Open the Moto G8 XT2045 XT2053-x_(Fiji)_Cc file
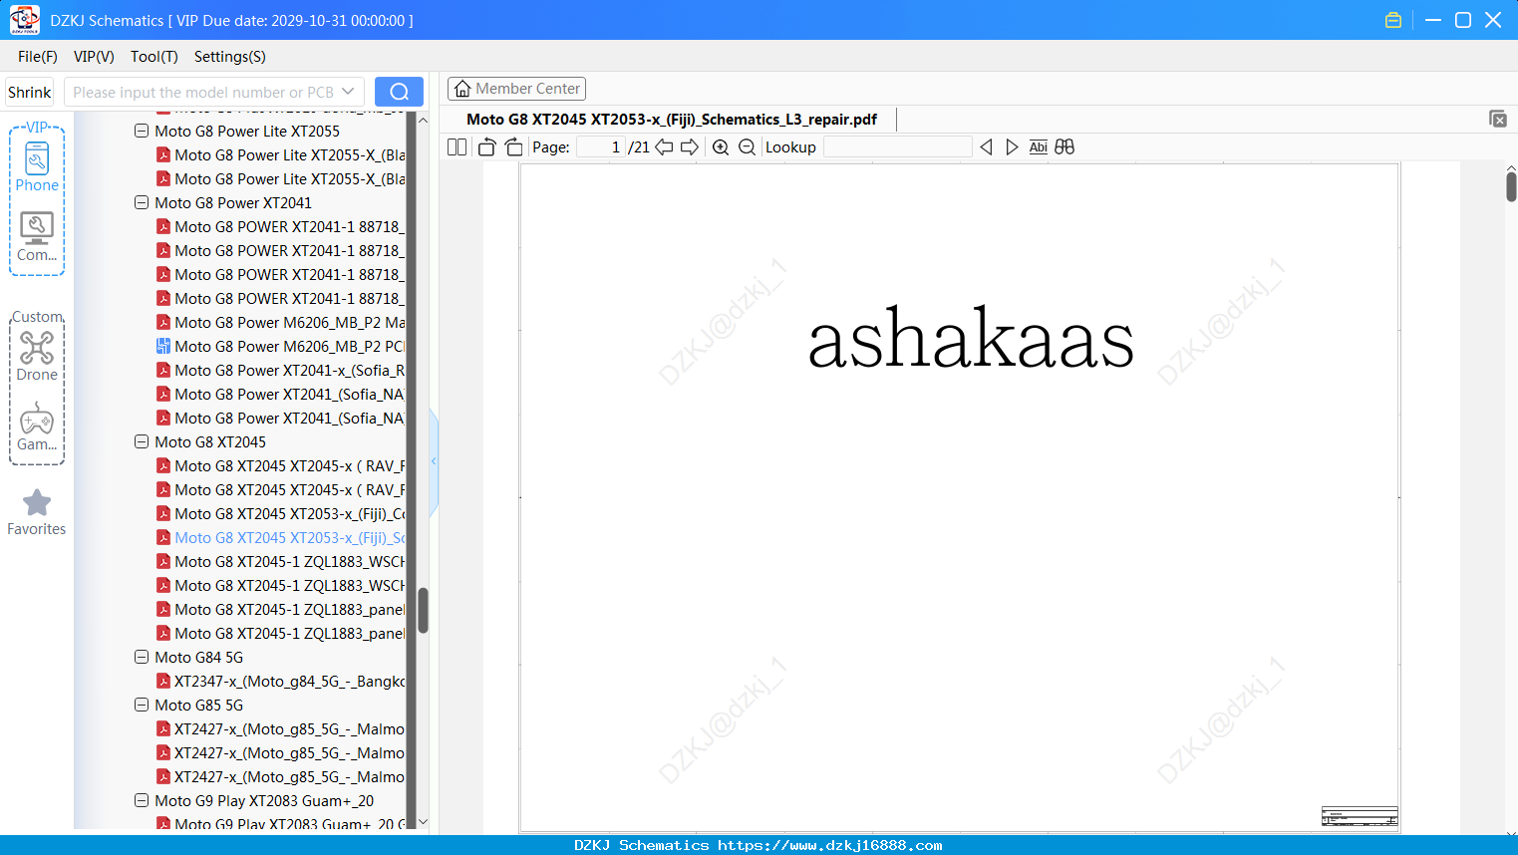Image resolution: width=1518 pixels, height=855 pixels. [x=280, y=513]
